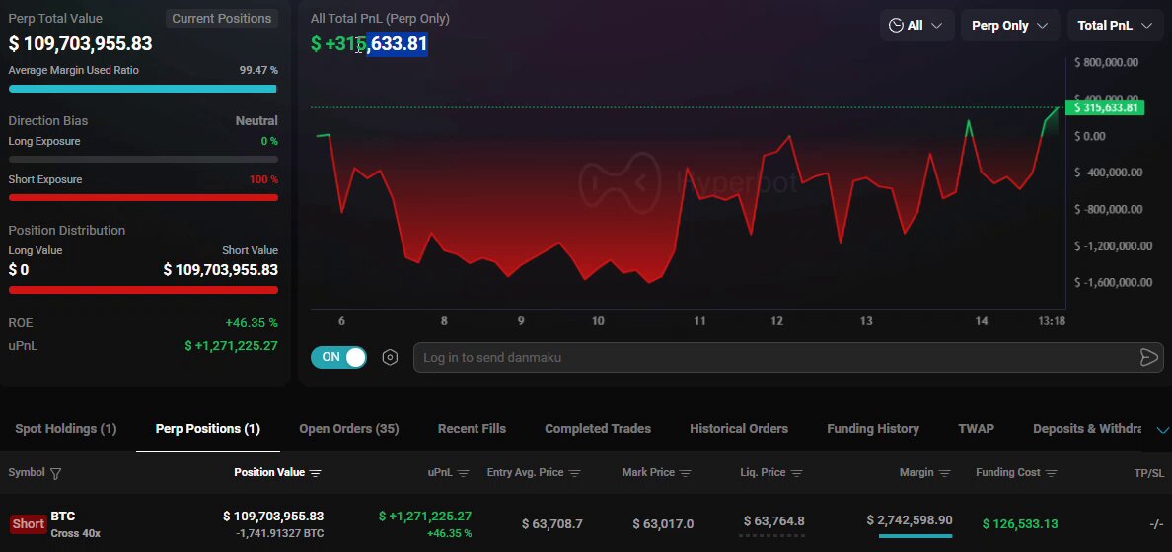Switch to the Recent Fills tab
Image resolution: width=1172 pixels, height=552 pixels.
click(472, 429)
